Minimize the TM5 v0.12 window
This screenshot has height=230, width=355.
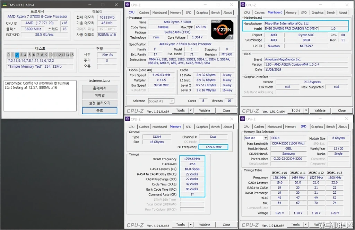(x=90, y=5)
